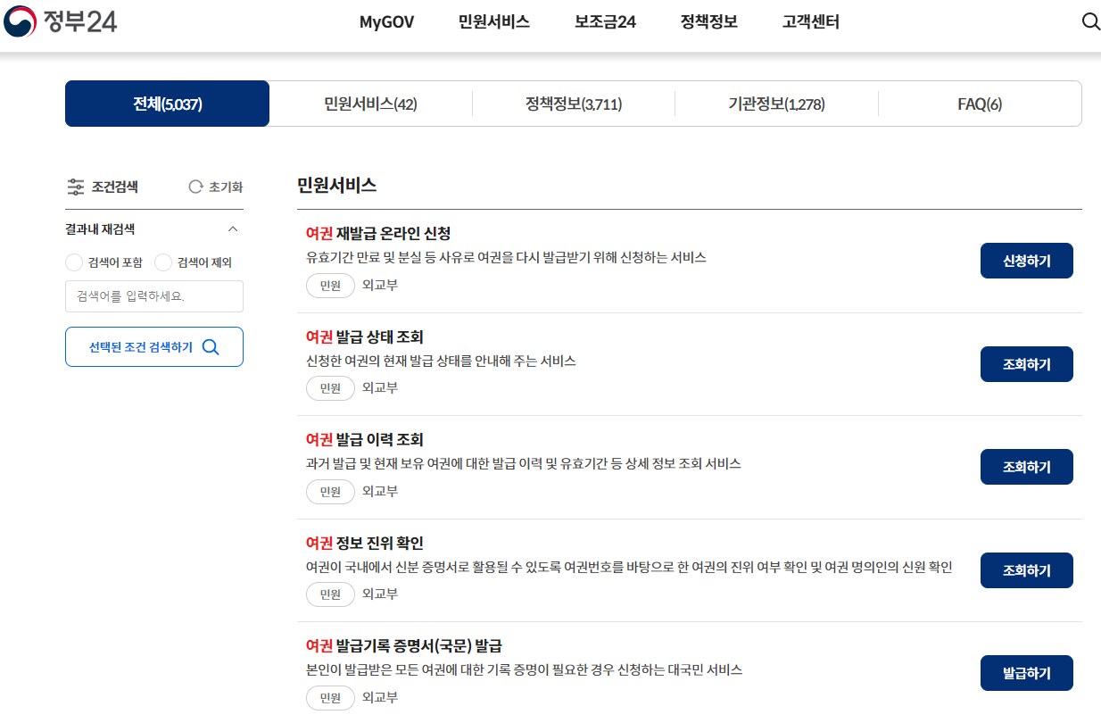Click magnifier icon in 선택된 조건 검색하기 button
1101x723 pixels.
tap(211, 347)
